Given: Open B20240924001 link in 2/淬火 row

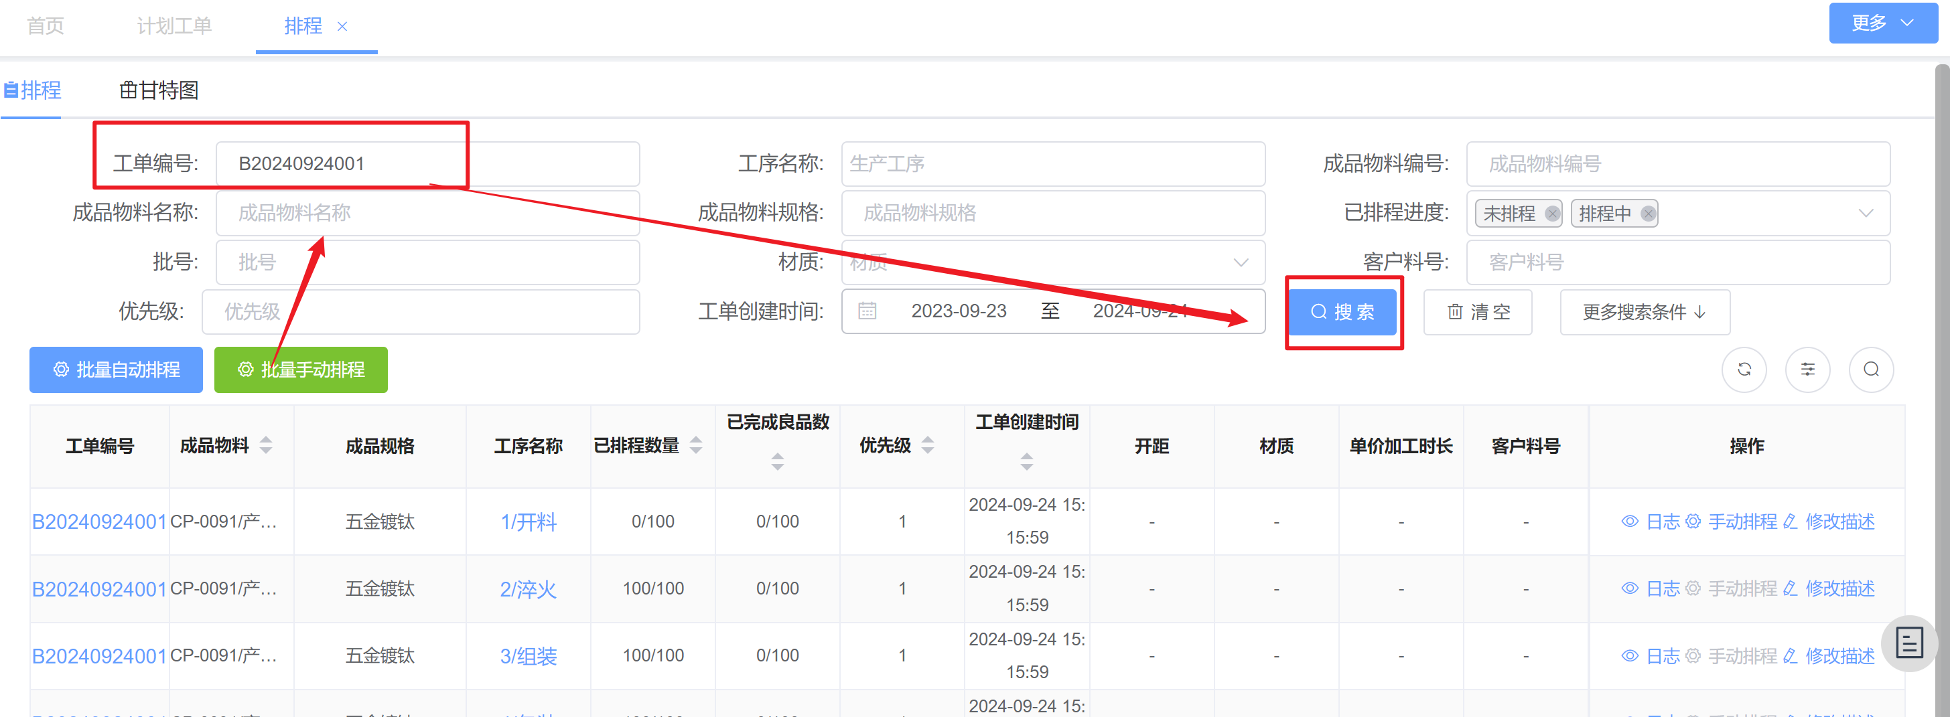Looking at the screenshot, I should click(x=99, y=588).
